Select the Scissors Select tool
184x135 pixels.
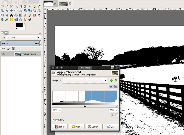click(x=25, y=6)
